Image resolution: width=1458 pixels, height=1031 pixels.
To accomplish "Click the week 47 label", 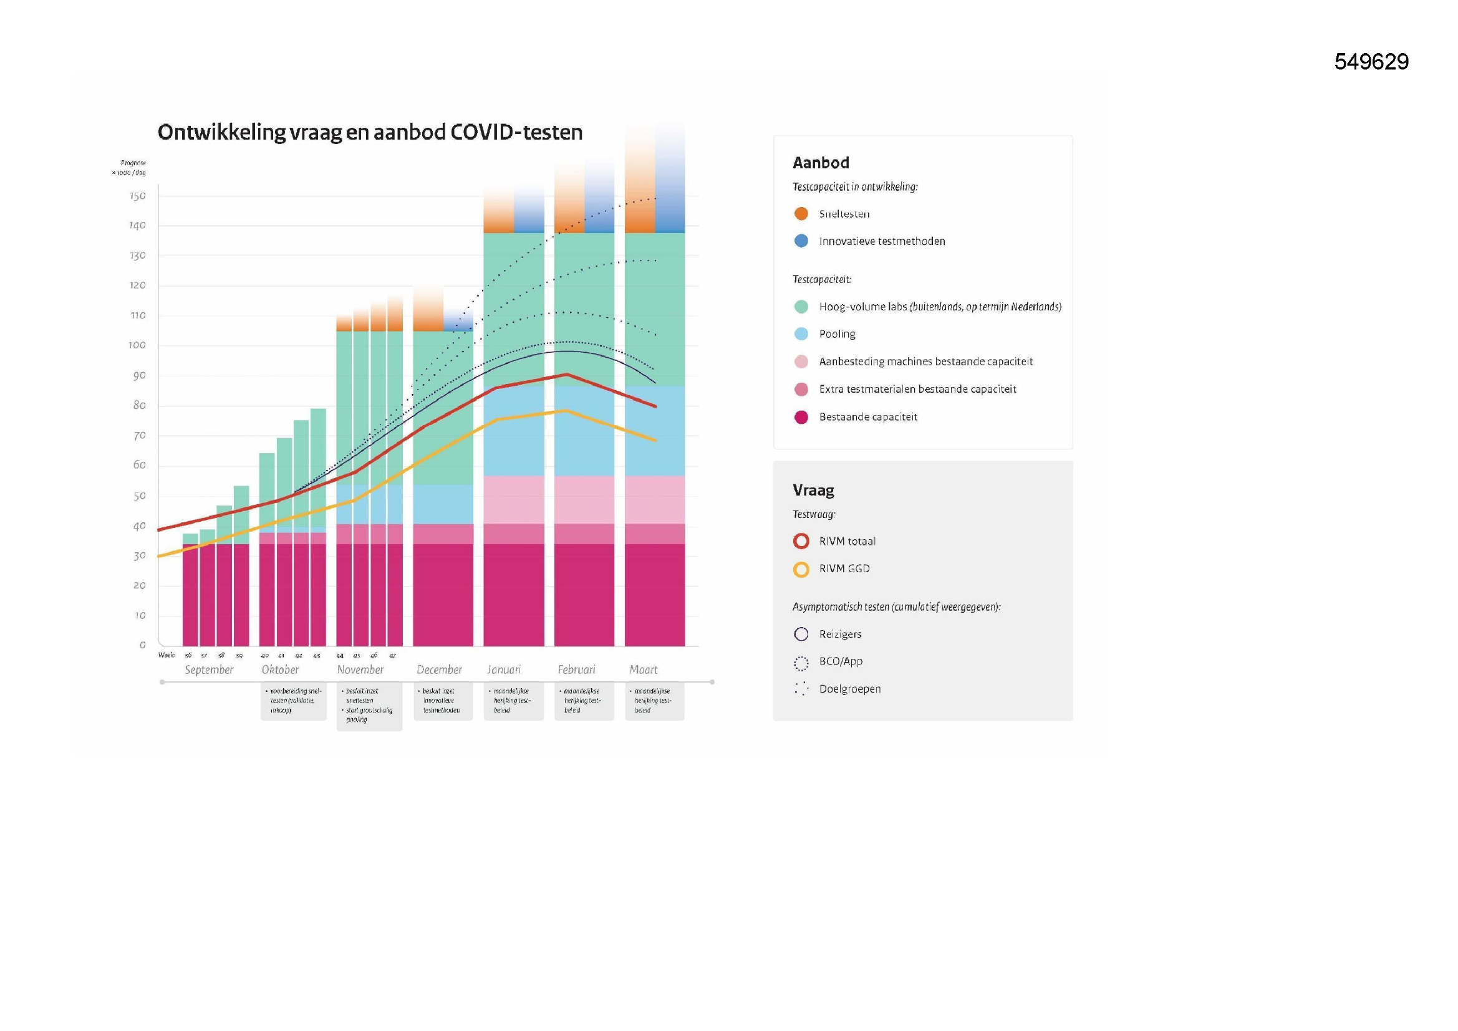I will click(392, 655).
